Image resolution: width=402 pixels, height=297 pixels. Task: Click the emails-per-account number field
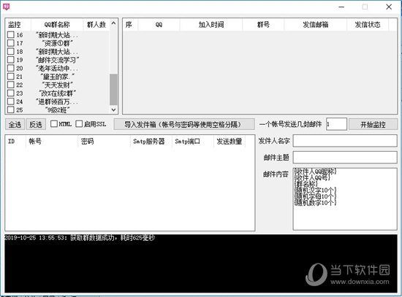(x=336, y=124)
